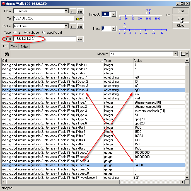191x191 pixels.
Task: Click the vertical scrollbar down arrow
Action: (x=187, y=177)
